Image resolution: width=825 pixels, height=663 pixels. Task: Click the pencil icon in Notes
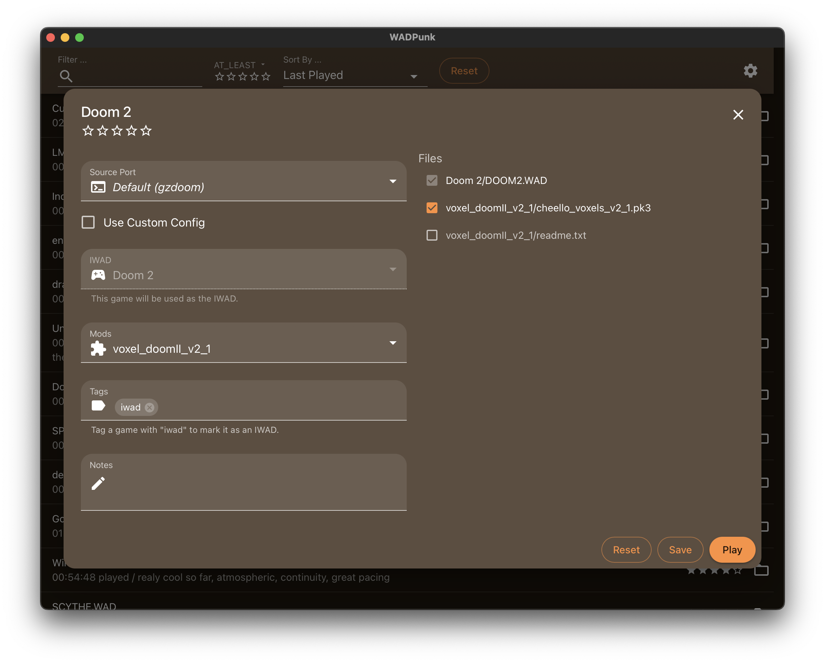point(98,483)
